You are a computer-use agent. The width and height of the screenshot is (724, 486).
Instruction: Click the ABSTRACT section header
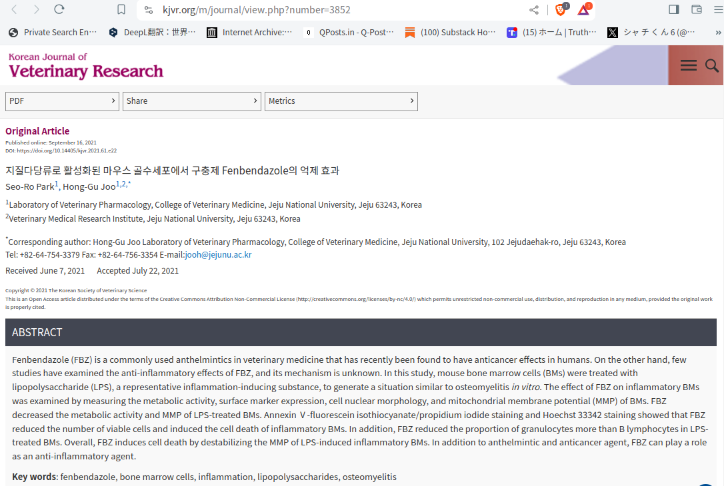point(361,332)
